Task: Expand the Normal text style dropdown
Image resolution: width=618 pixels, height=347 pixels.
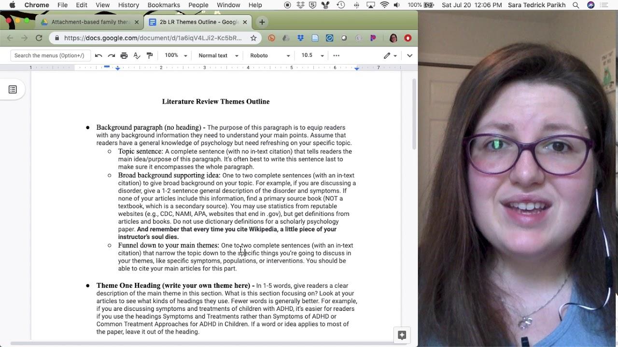Action: (x=218, y=55)
